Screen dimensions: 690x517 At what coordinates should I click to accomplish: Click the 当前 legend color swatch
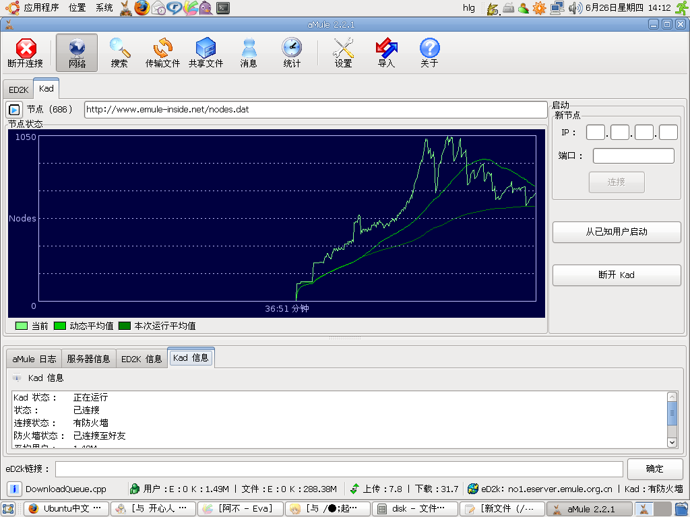[21, 326]
